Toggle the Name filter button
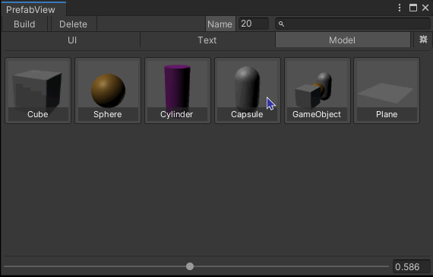 220,24
